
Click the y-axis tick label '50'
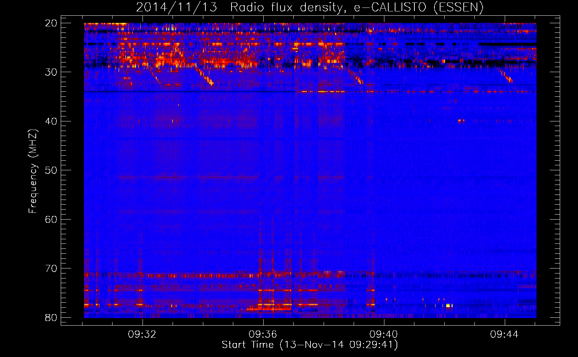coord(51,170)
